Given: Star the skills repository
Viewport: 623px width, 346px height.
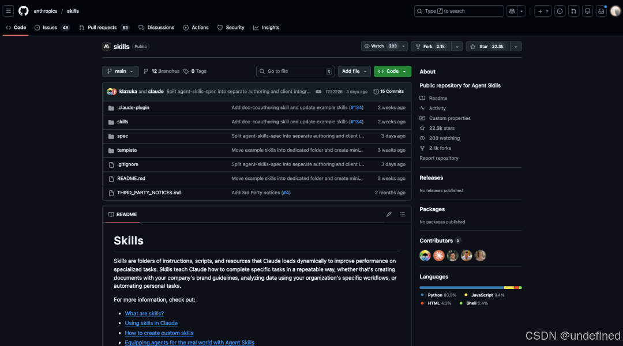Looking at the screenshot, I should click(x=488, y=47).
